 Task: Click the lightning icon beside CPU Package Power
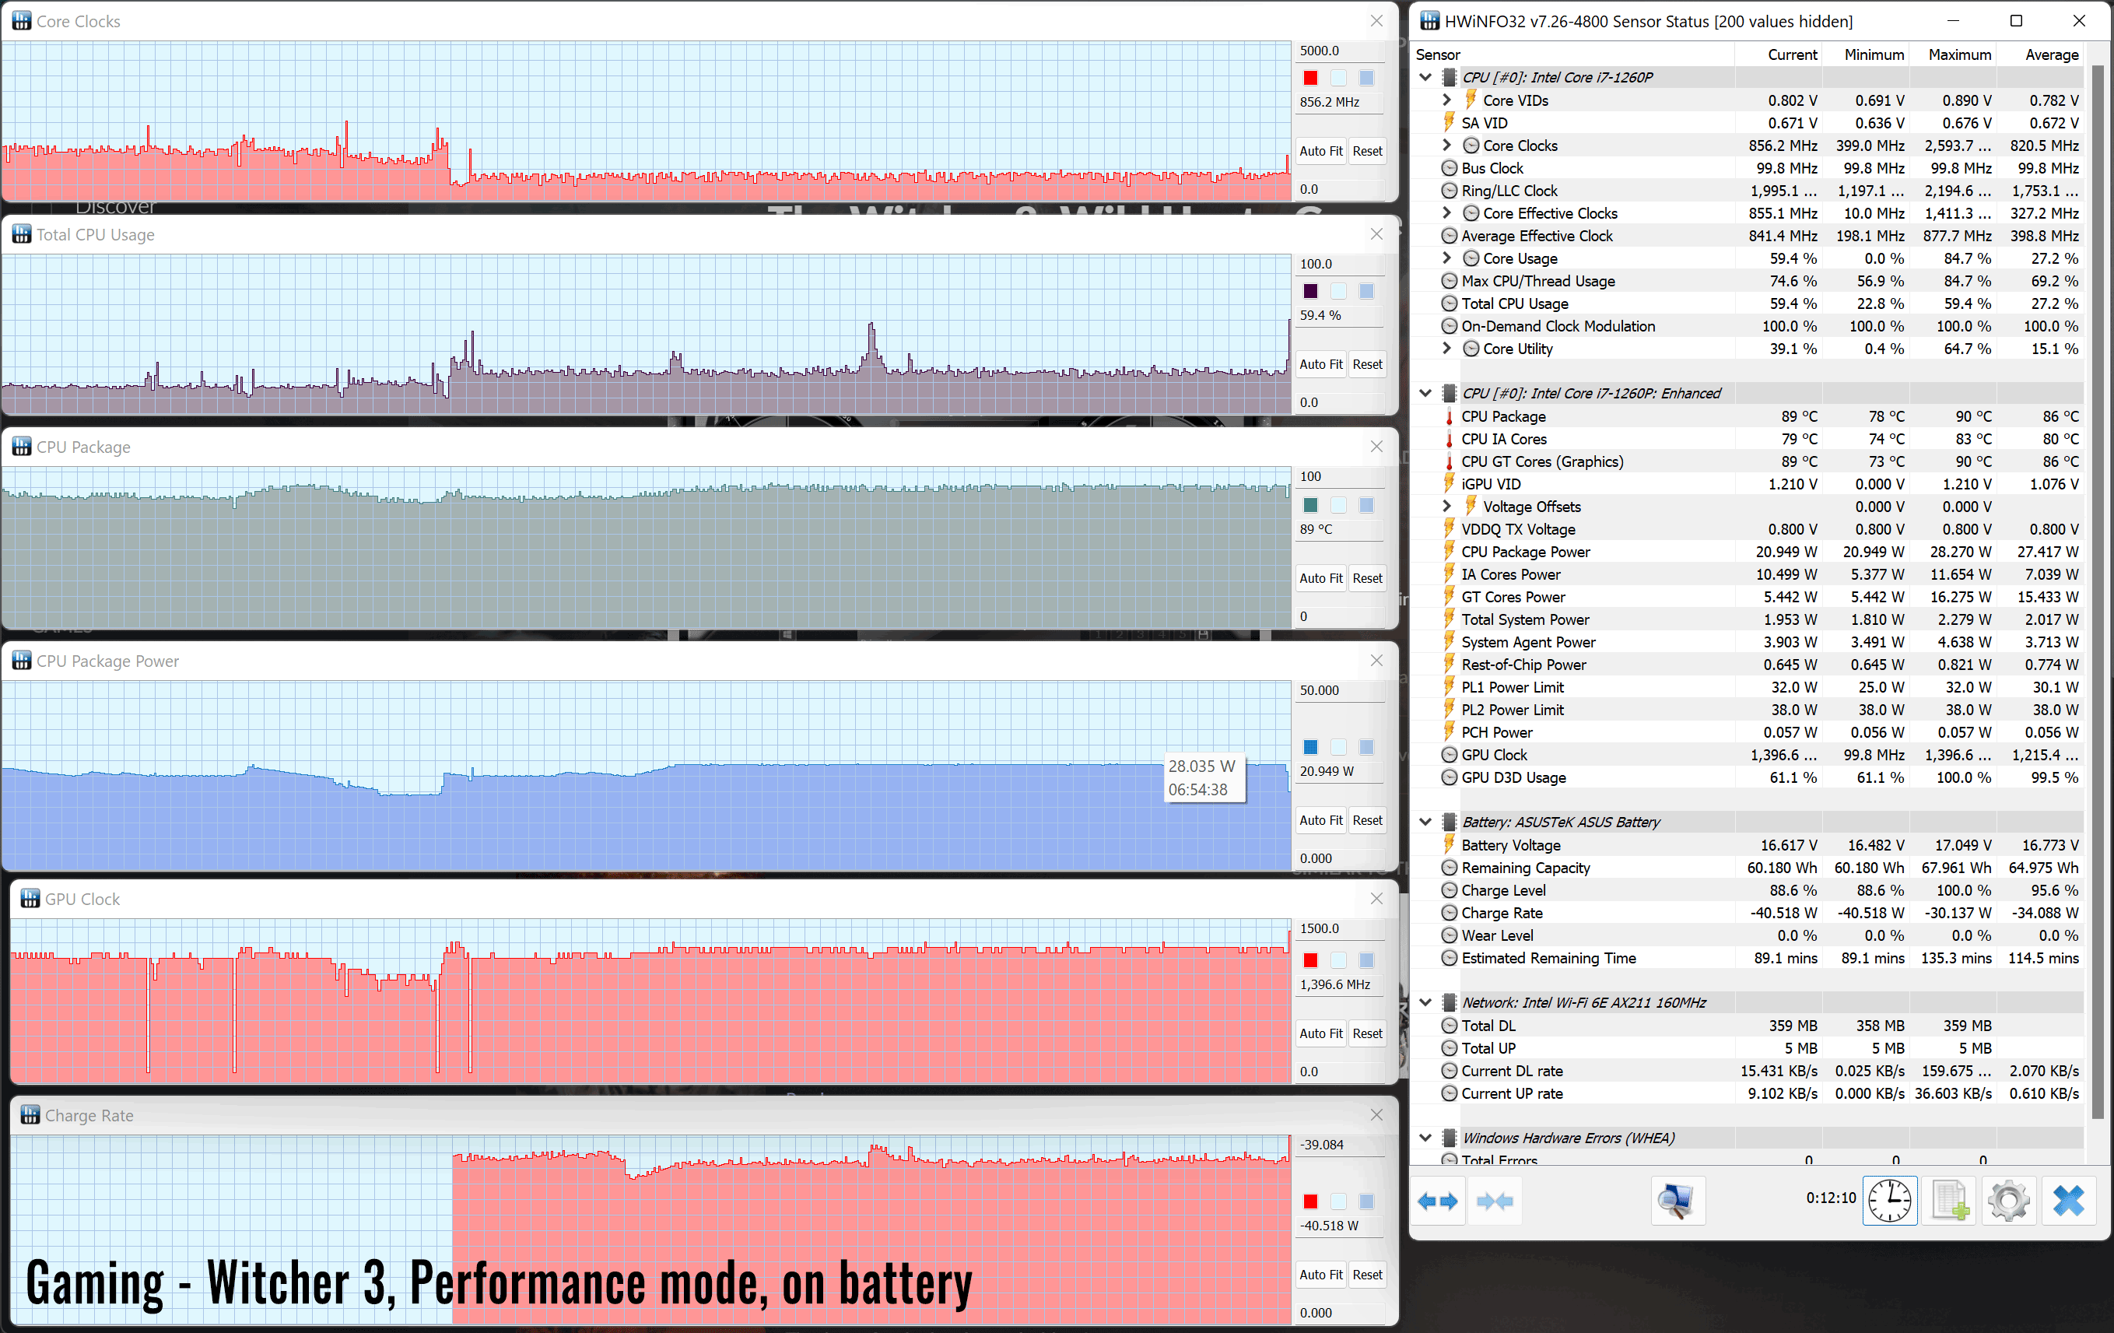(1449, 552)
